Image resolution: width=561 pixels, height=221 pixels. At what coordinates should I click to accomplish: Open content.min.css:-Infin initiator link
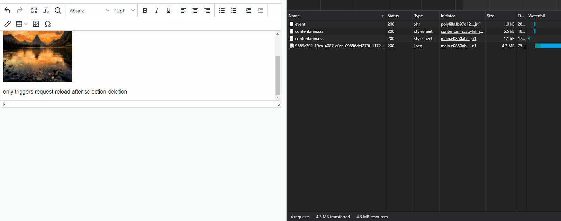(x=462, y=31)
